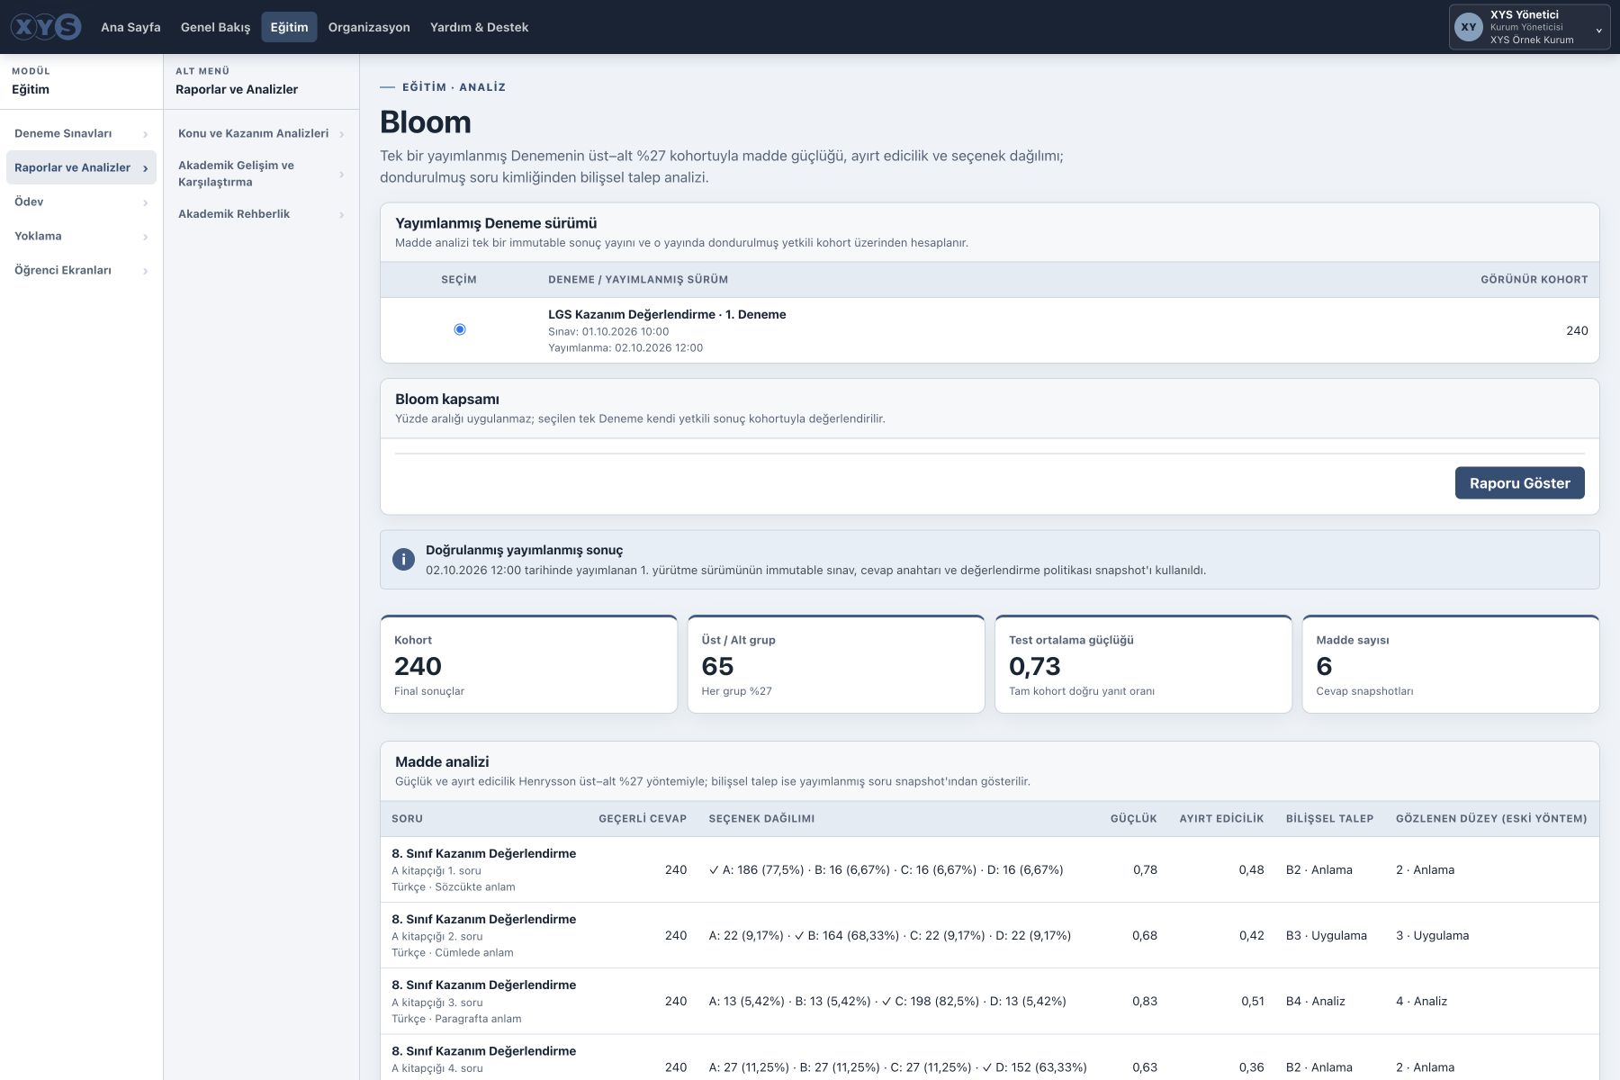Click the A kitapçığı 1. soru row
This screenshot has height=1080, width=1620.
[x=990, y=869]
